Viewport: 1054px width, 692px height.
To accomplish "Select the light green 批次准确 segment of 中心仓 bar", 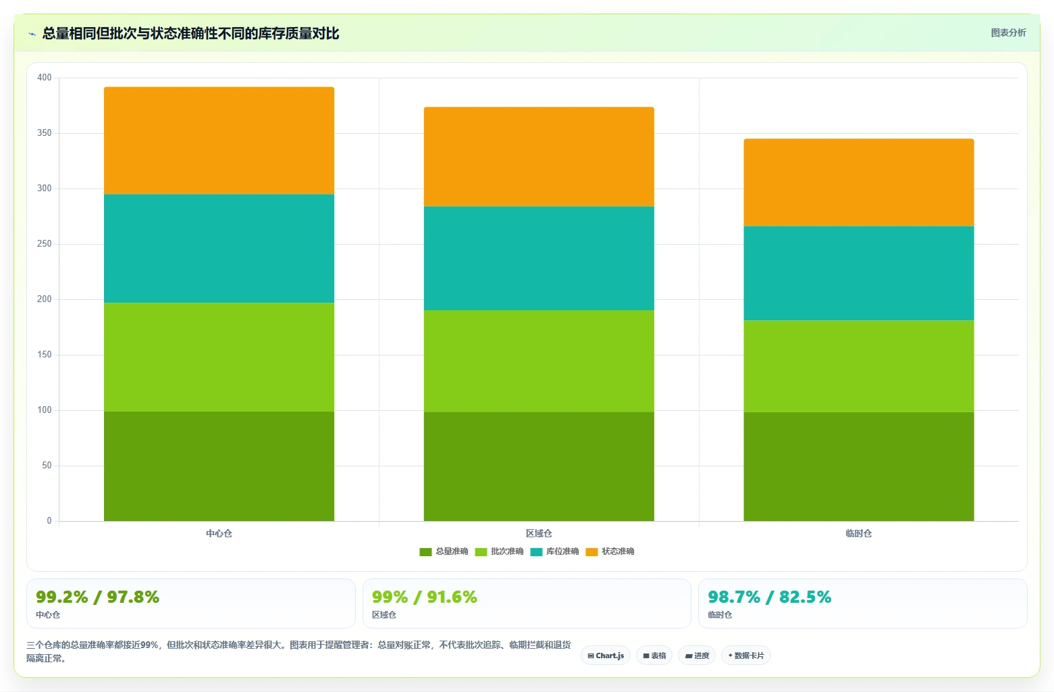I will point(219,357).
